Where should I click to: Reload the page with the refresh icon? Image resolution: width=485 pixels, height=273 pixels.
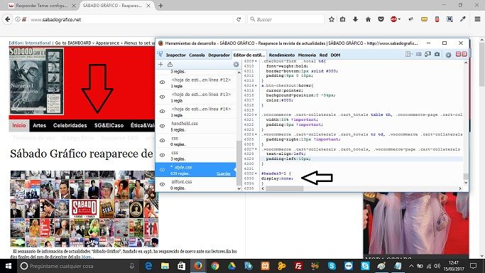point(239,19)
